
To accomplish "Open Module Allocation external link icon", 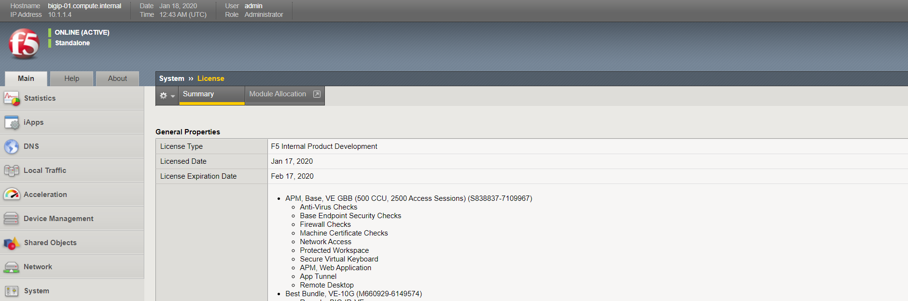I will [317, 94].
